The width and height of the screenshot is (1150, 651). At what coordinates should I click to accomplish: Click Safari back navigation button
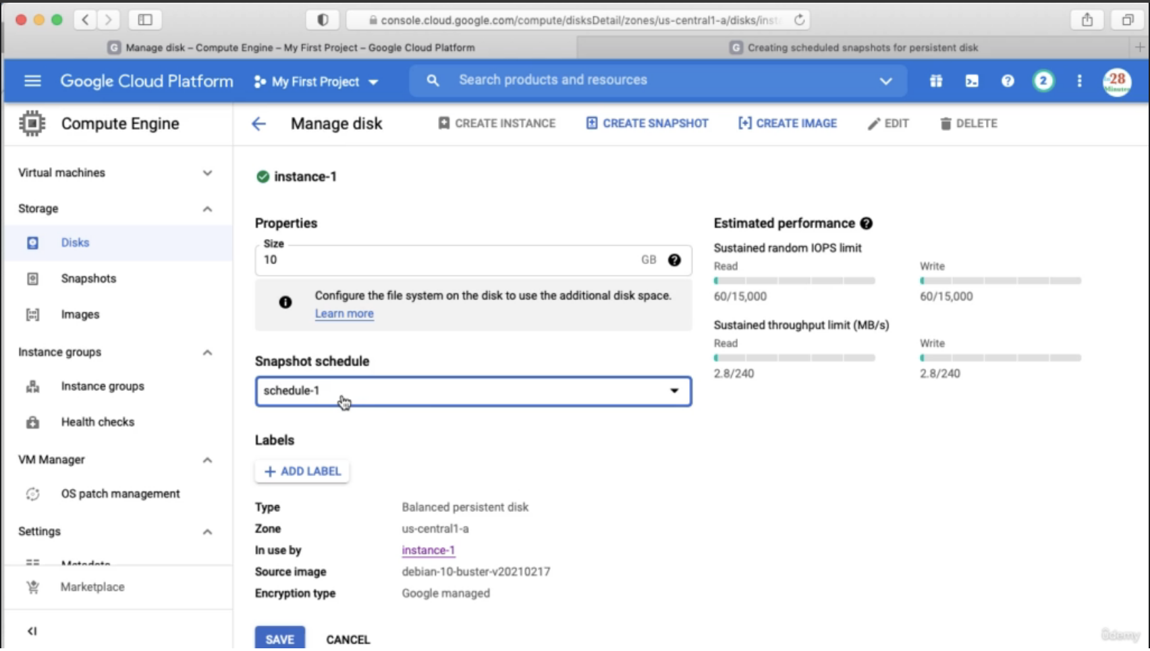click(x=85, y=20)
